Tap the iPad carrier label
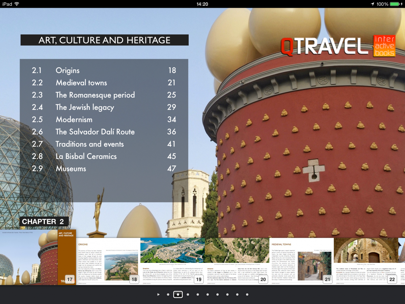The width and height of the screenshot is (405, 304). [x=7, y=4]
